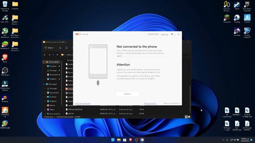Expand Documentos under Este equipo

pos(45,93)
